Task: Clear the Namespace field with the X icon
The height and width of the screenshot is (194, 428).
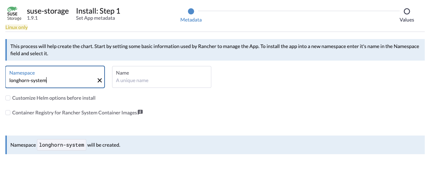Action: point(100,81)
